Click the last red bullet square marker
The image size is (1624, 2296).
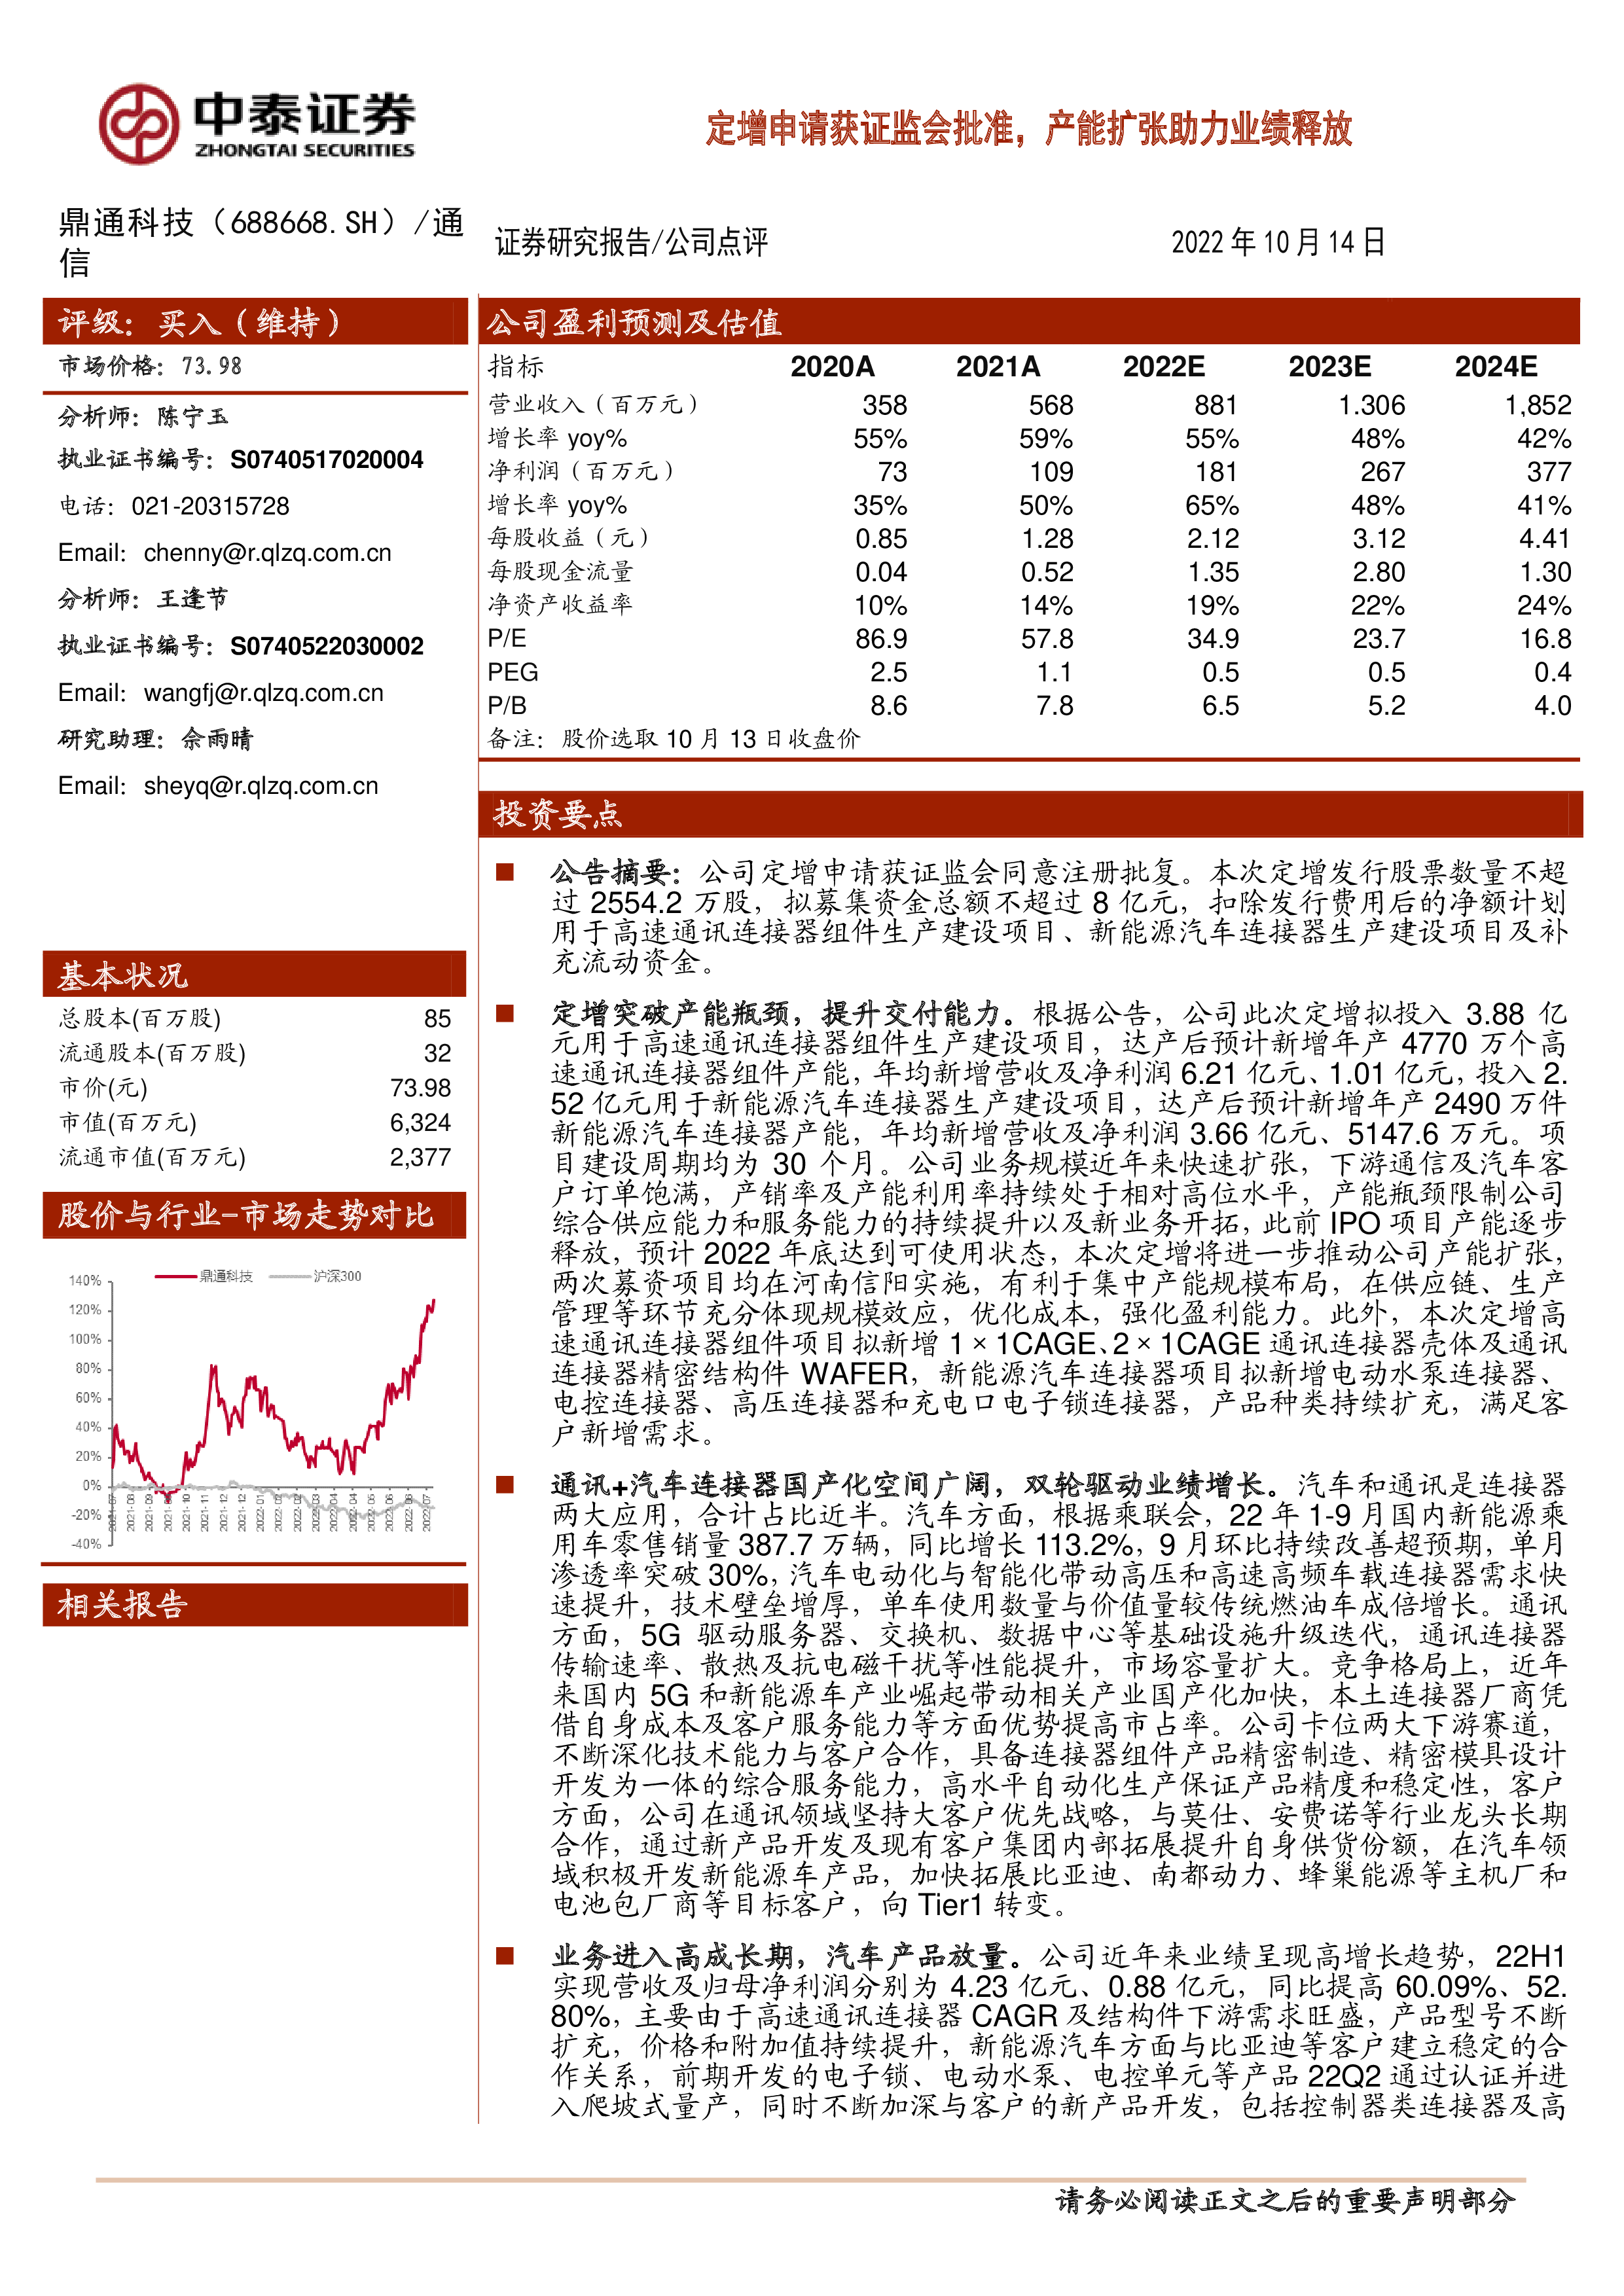505,1956
